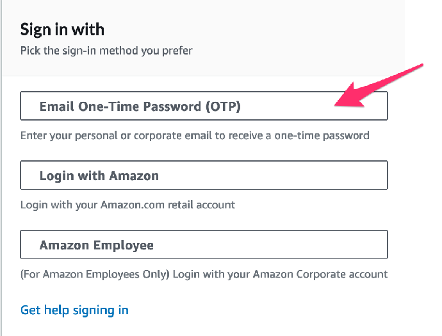Choose Login with Amazon sign-in method
The height and width of the screenshot is (336, 442).
[204, 176]
